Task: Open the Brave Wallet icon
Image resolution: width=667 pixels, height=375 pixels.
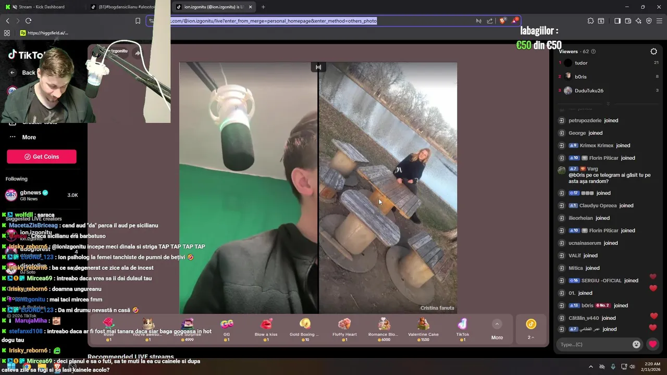Action: 628,21
